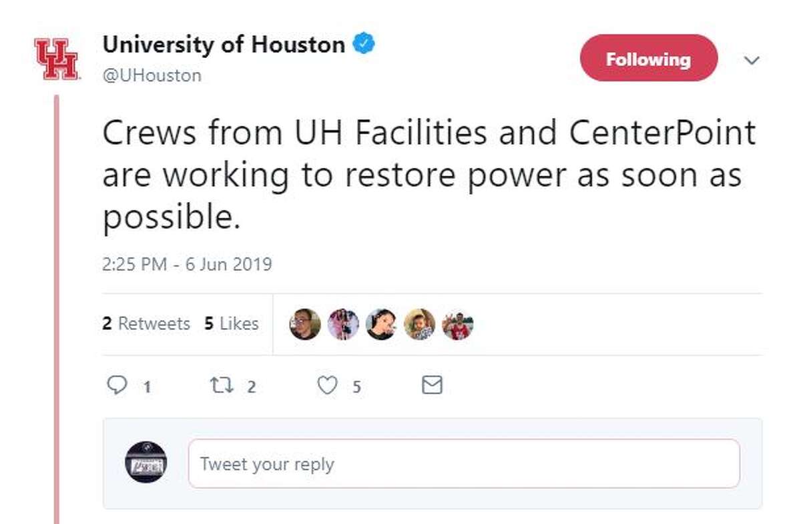Open the 2:25 PM - 6 Jun 2019 timestamp
The image size is (801, 524).
coord(187,264)
